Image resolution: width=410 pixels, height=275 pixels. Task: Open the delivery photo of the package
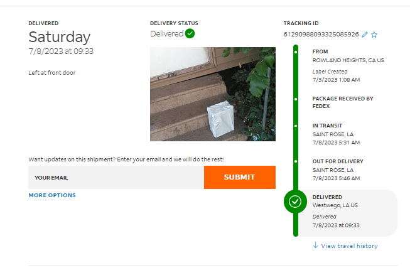click(x=212, y=94)
